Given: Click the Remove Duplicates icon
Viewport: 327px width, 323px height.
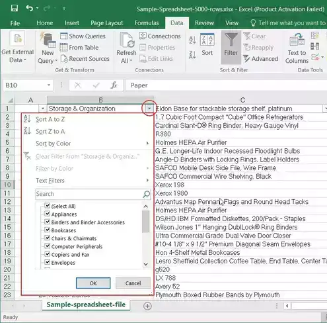Looking at the screenshot, I should tap(314, 46).
